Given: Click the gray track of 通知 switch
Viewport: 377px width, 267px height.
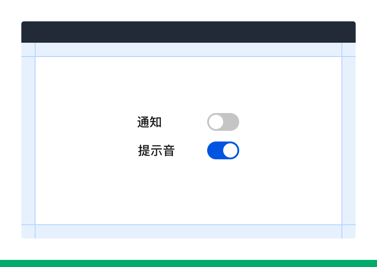Looking at the screenshot, I should [x=231, y=122].
